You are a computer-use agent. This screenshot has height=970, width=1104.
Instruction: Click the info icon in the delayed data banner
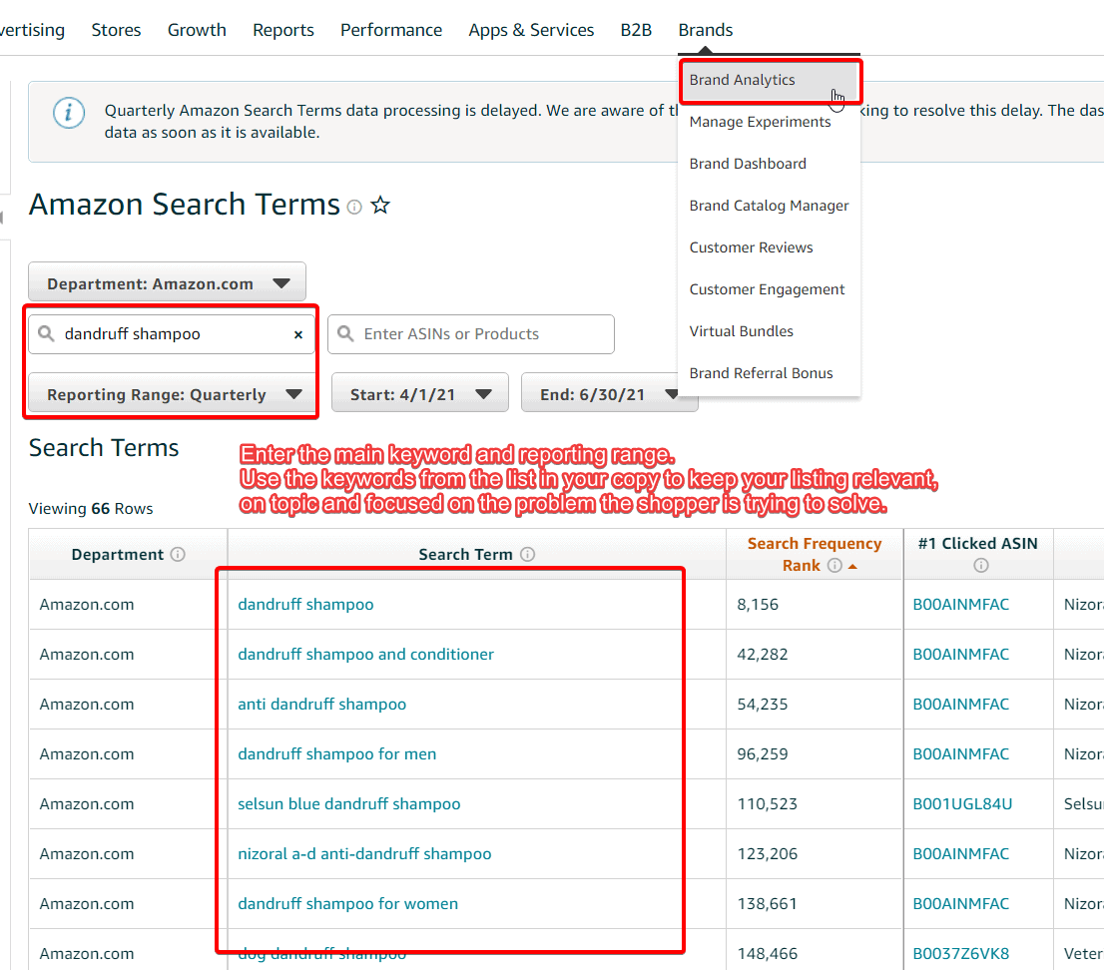pyautogui.click(x=68, y=113)
